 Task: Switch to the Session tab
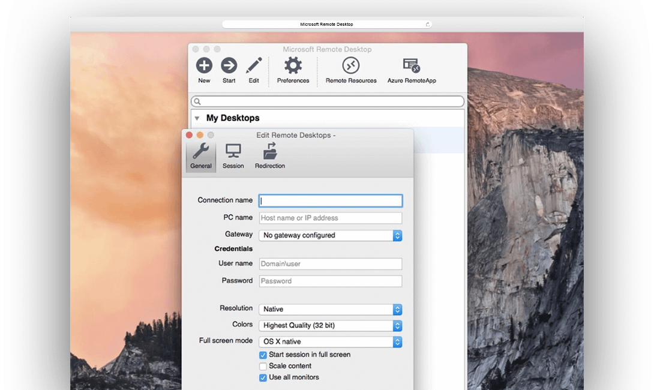[x=233, y=156]
